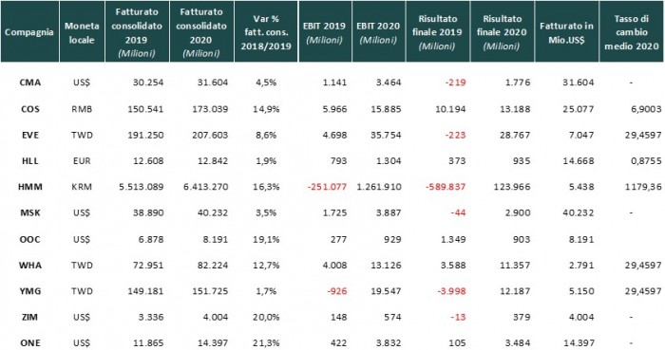Click the HMM row label
Viewport: 665px width, 350px height.
point(30,187)
